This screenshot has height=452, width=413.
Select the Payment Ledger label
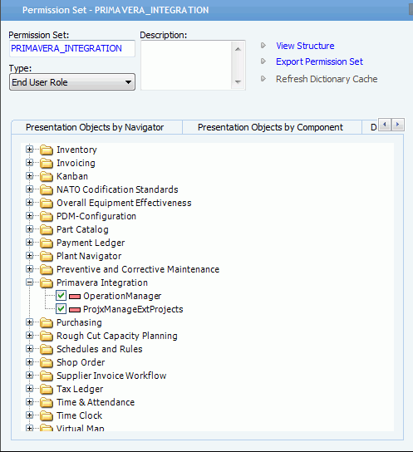91,243
